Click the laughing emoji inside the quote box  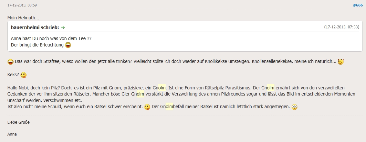pyautogui.click(x=68, y=45)
